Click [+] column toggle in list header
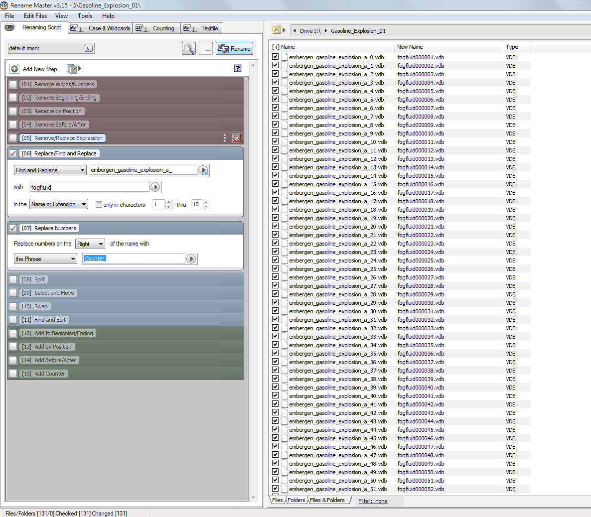 [276, 47]
